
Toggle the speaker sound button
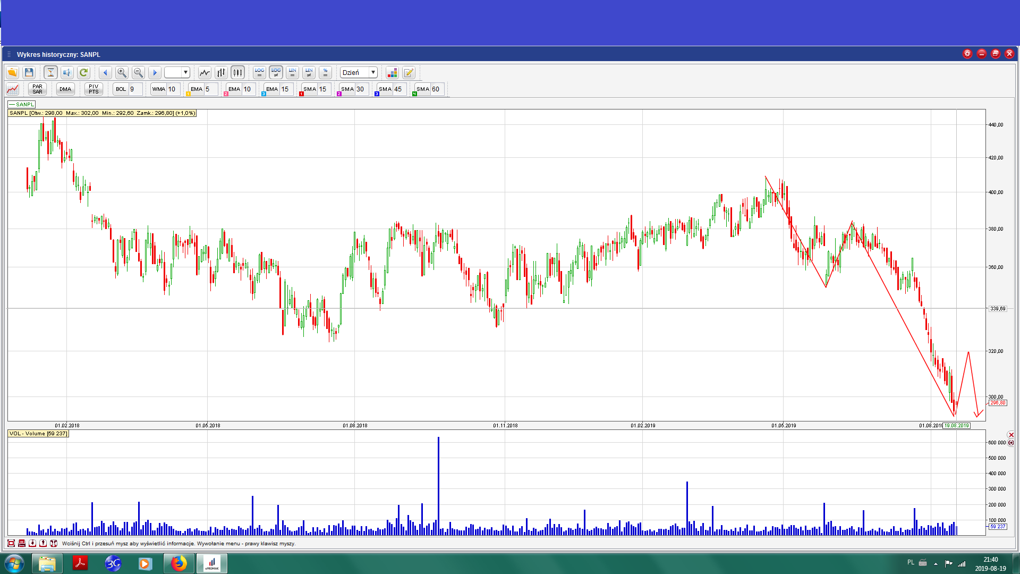[x=67, y=72]
